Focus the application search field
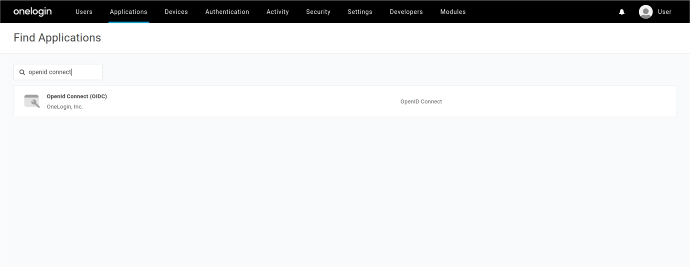The height and width of the screenshot is (267, 690). pyautogui.click(x=62, y=72)
